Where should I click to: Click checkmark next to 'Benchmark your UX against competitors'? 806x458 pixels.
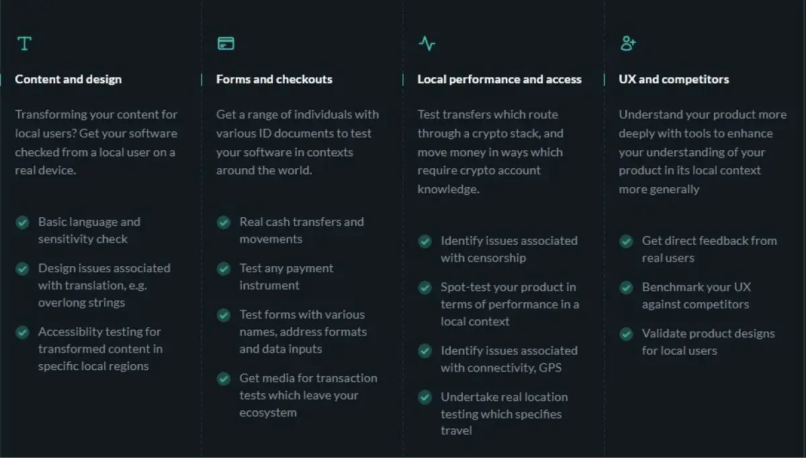click(626, 287)
